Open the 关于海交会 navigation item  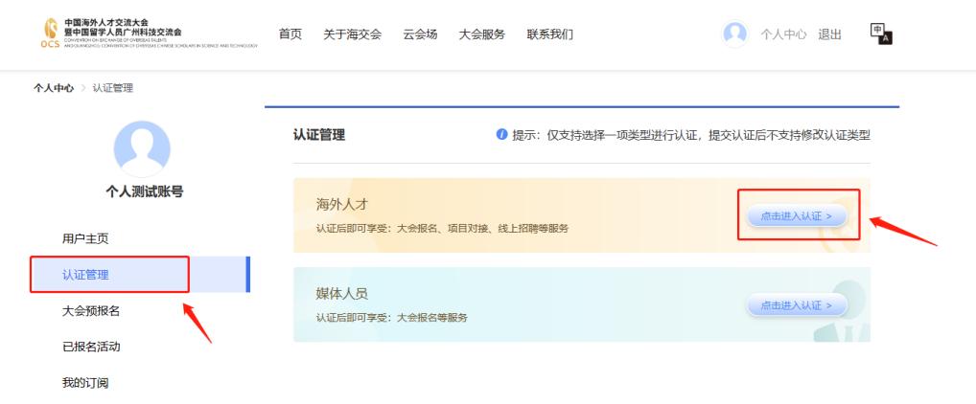351,34
